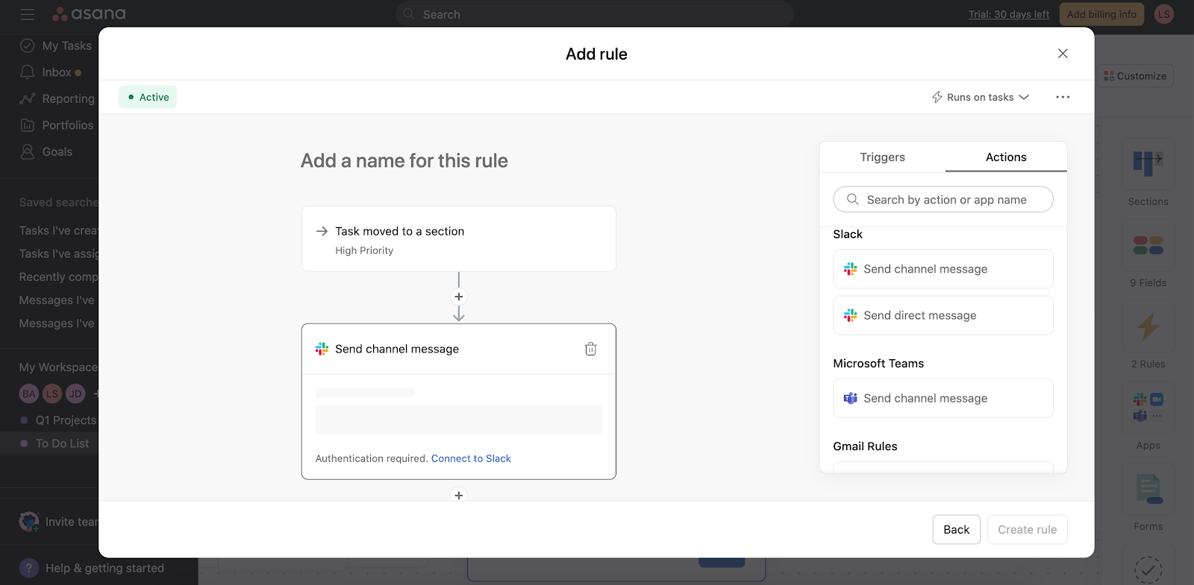
Task: Add another action below Send channel message
Action: pyautogui.click(x=459, y=495)
